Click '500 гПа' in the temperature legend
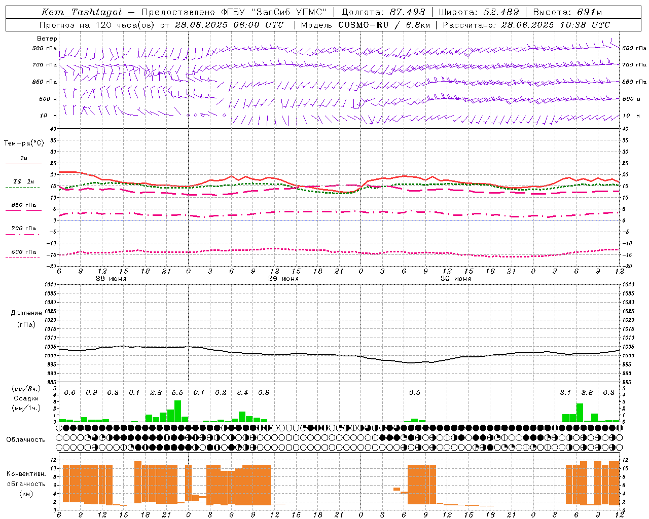Image resolution: width=649 pixels, height=519 pixels. coord(24,252)
